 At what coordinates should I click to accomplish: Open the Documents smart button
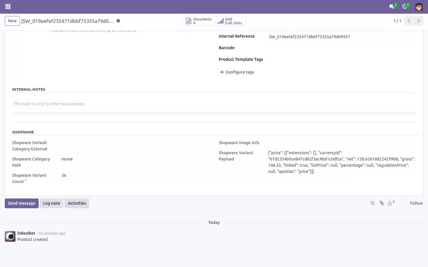[199, 21]
